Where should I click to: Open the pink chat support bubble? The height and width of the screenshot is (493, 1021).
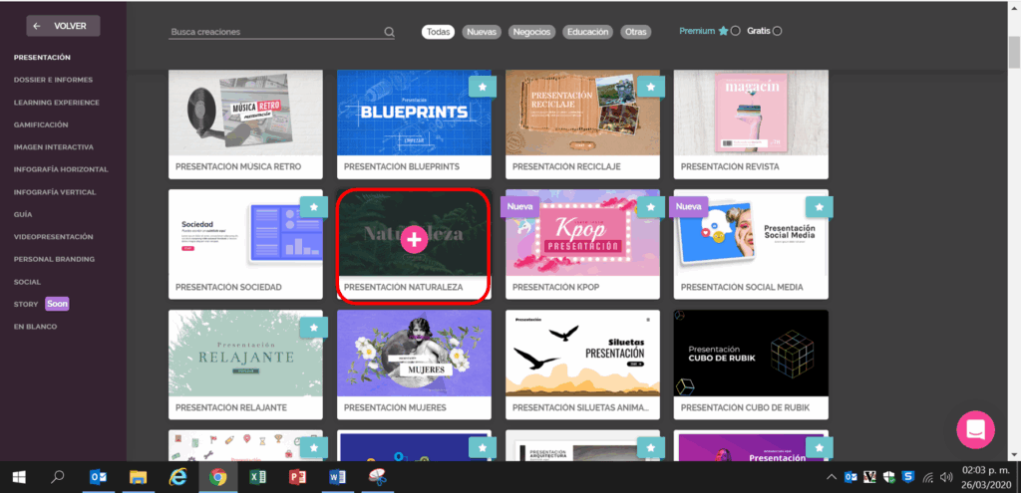pyautogui.click(x=975, y=428)
